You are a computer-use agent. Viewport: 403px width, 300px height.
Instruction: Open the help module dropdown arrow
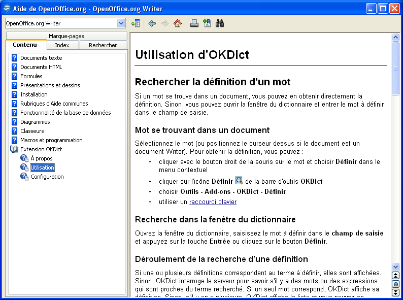pos(121,23)
